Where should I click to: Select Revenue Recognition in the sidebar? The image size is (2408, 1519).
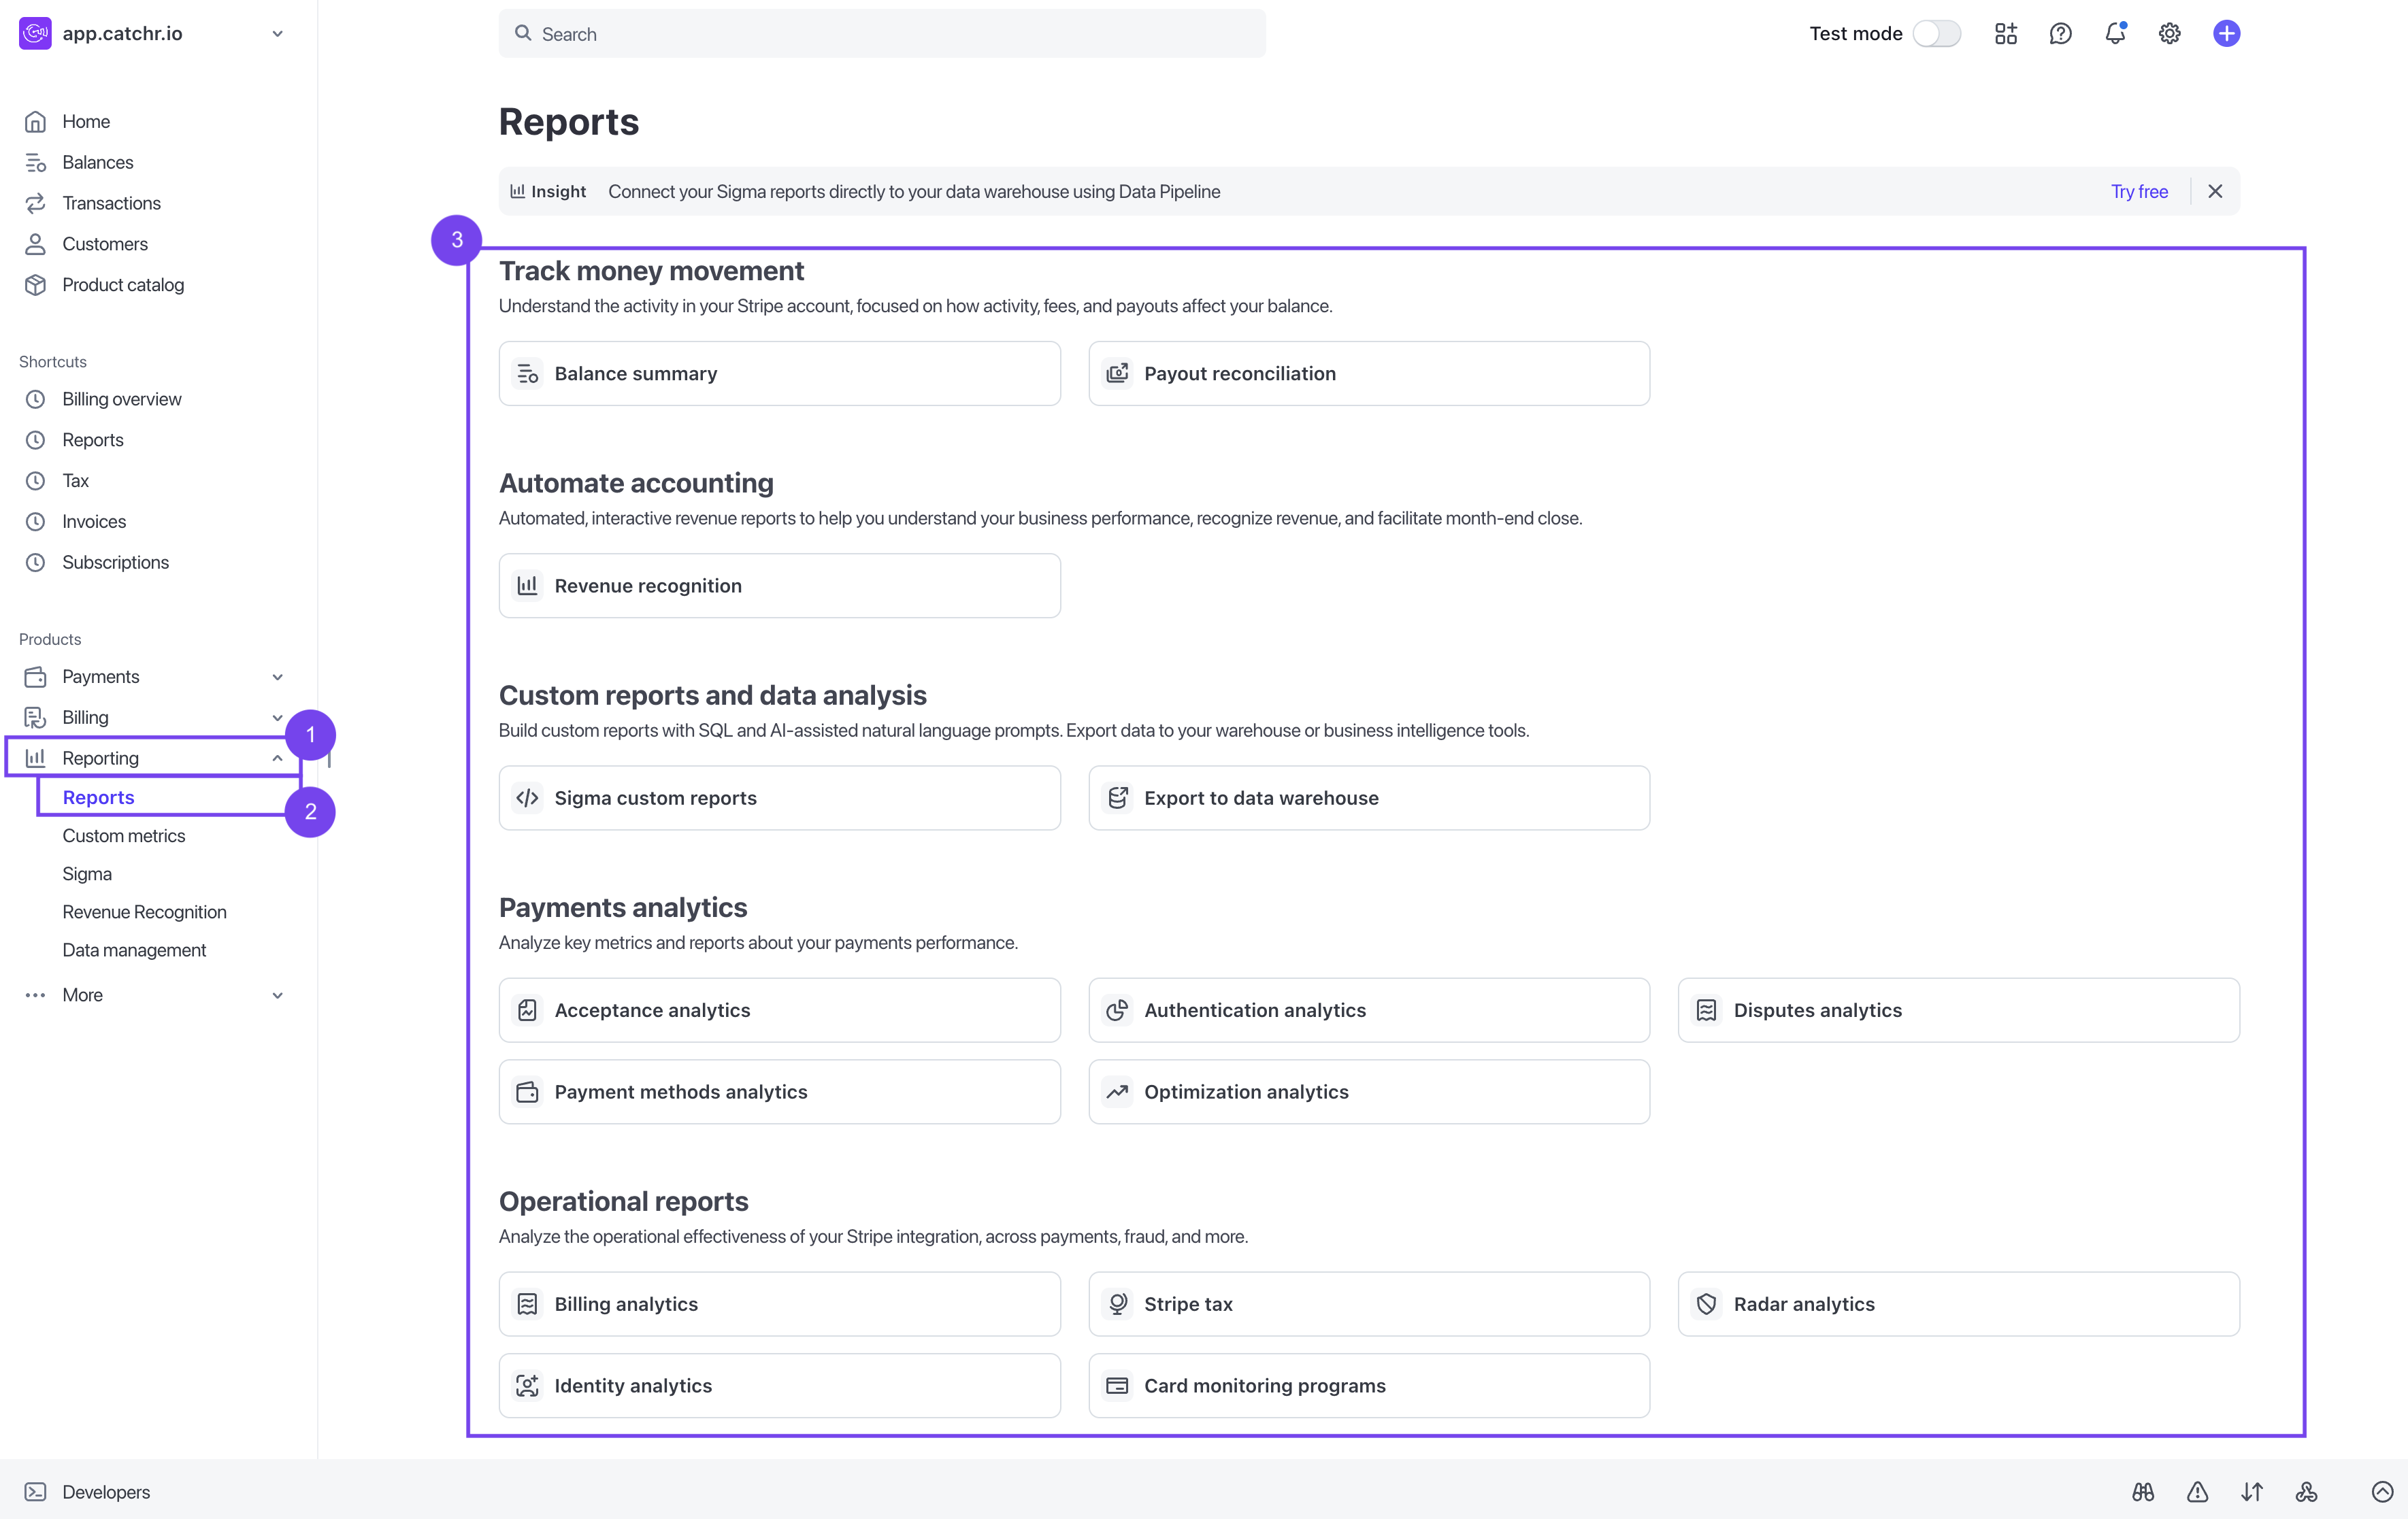pos(144,911)
